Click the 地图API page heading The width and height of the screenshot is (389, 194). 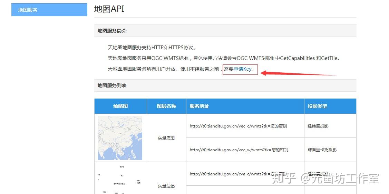click(x=109, y=9)
